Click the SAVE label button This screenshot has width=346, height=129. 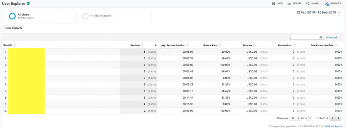(x=280, y=3)
